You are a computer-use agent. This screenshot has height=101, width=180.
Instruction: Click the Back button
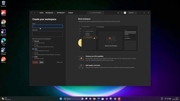point(41,62)
